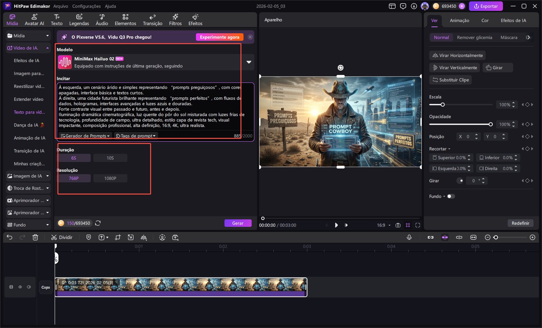Expand the Imagem de IA section

(28, 176)
